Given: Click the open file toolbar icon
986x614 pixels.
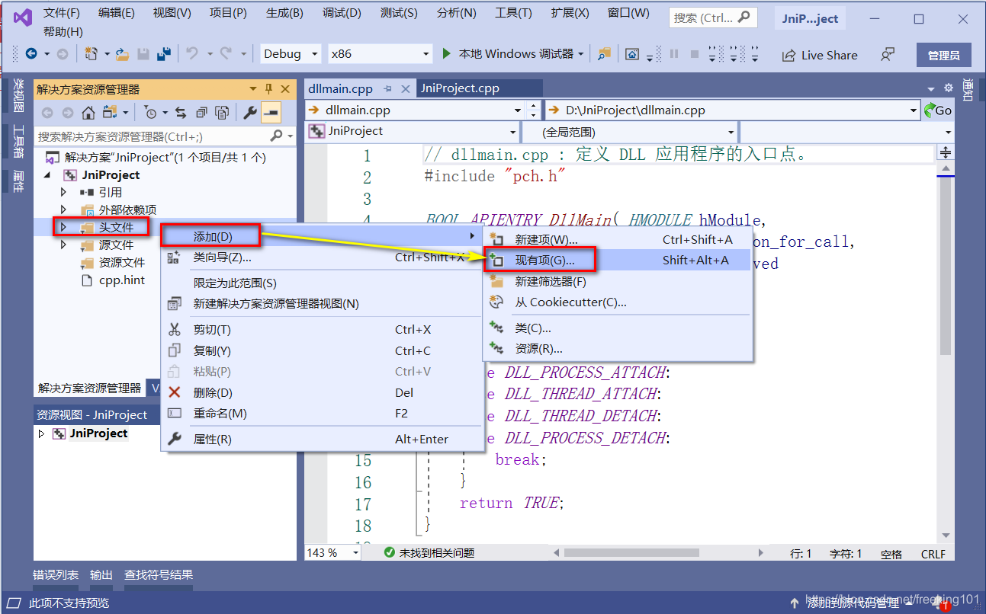Looking at the screenshot, I should pos(122,54).
